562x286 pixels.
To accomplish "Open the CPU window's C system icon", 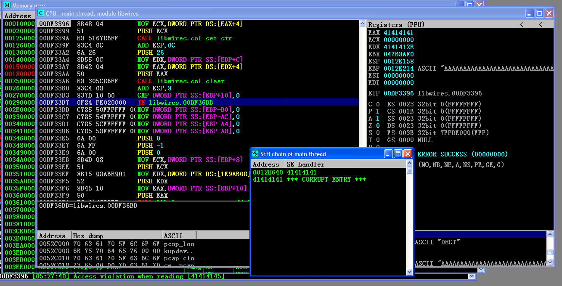I will (41, 13).
